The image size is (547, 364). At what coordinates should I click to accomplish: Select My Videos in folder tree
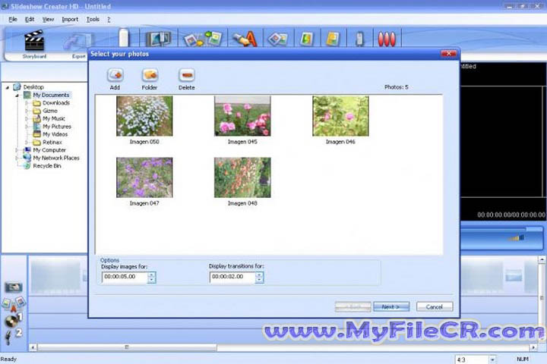55,134
